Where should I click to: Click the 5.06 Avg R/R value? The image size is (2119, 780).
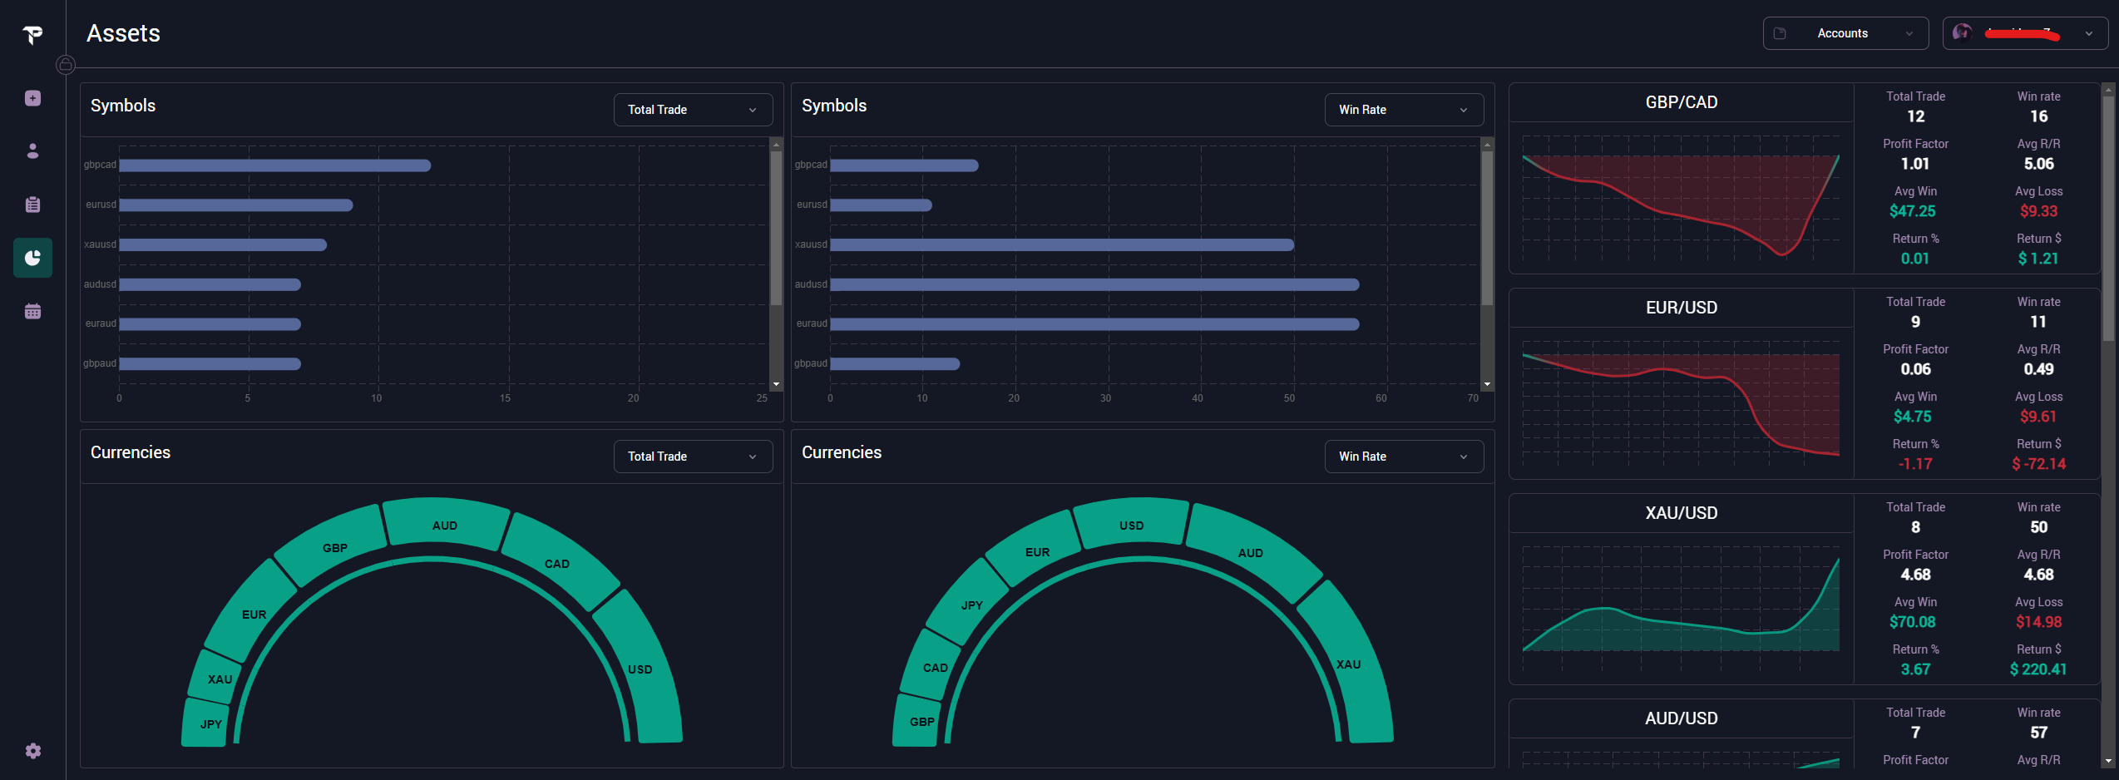pyautogui.click(x=2038, y=164)
